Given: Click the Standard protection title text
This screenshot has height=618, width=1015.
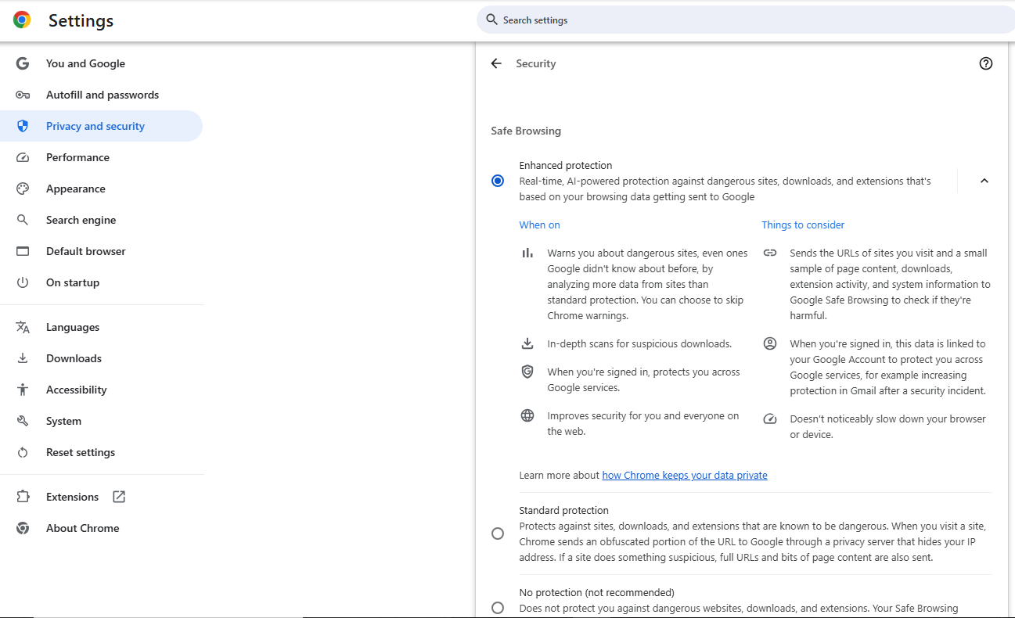Looking at the screenshot, I should [x=564, y=510].
